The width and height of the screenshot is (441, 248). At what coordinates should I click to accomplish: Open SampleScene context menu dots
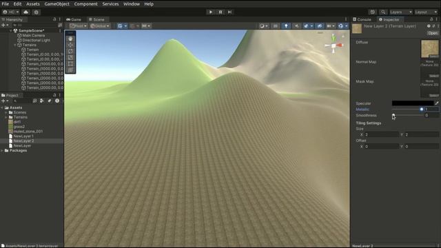pos(60,30)
